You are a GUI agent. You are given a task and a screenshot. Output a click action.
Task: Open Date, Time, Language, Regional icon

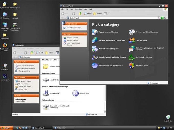click(132, 49)
